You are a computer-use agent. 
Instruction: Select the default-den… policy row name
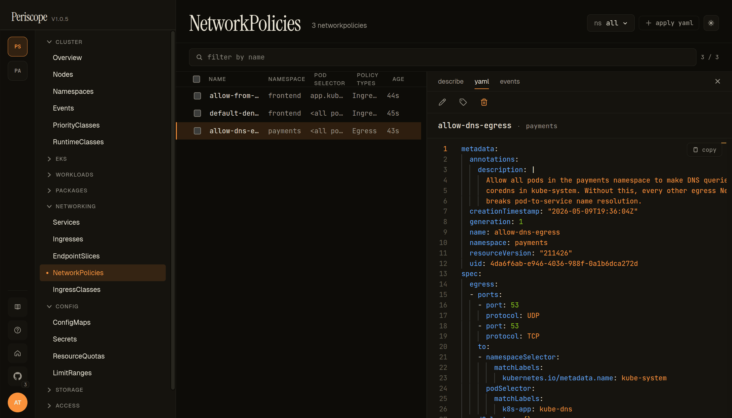234,113
